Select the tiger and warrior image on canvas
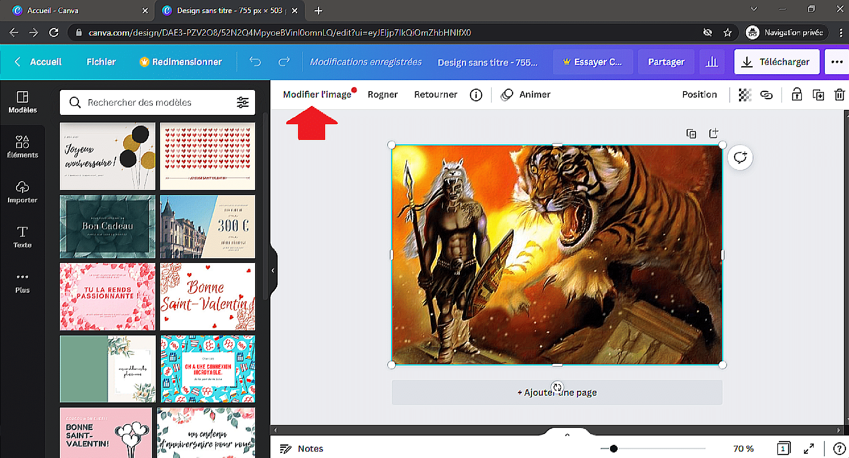The height and width of the screenshot is (458, 849). [x=557, y=255]
